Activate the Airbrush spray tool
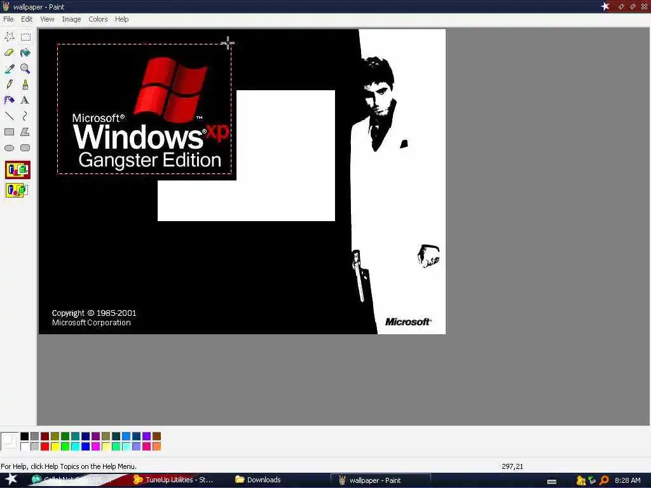This screenshot has width=651, height=488. (x=9, y=100)
